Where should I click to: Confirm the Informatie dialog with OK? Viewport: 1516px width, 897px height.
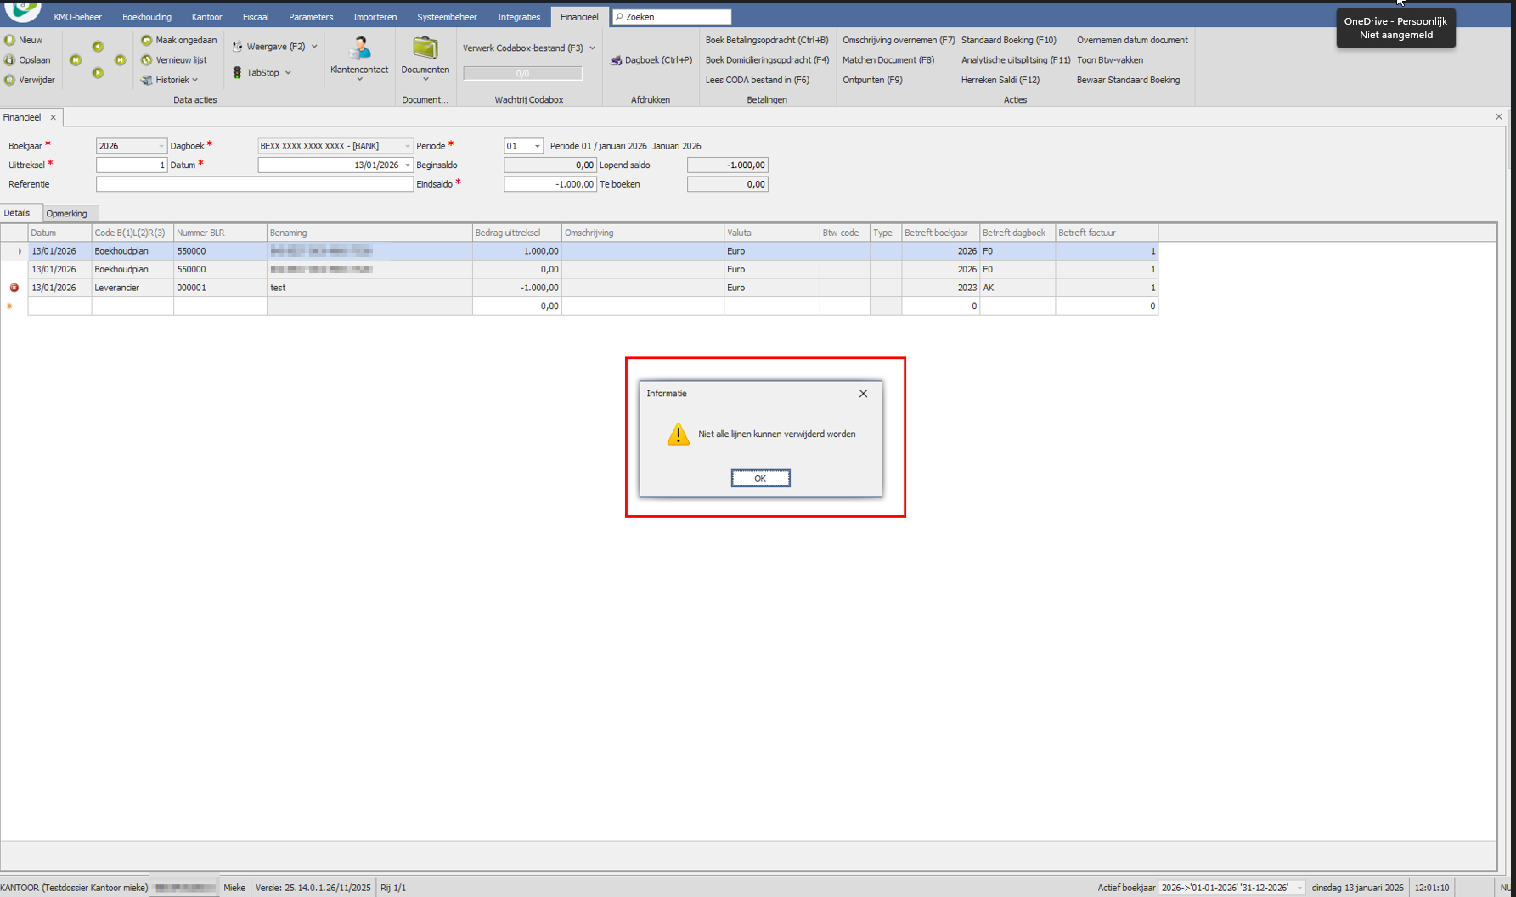(x=760, y=479)
